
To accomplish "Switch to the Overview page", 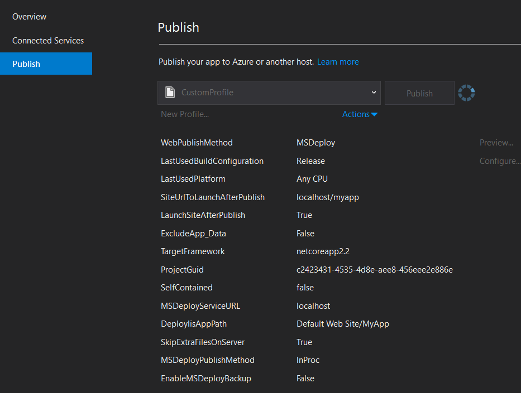I will point(29,16).
